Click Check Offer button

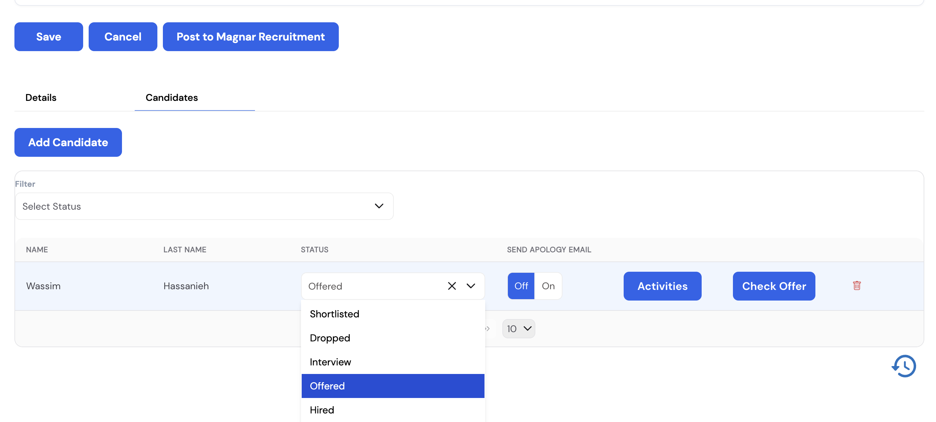(773, 286)
